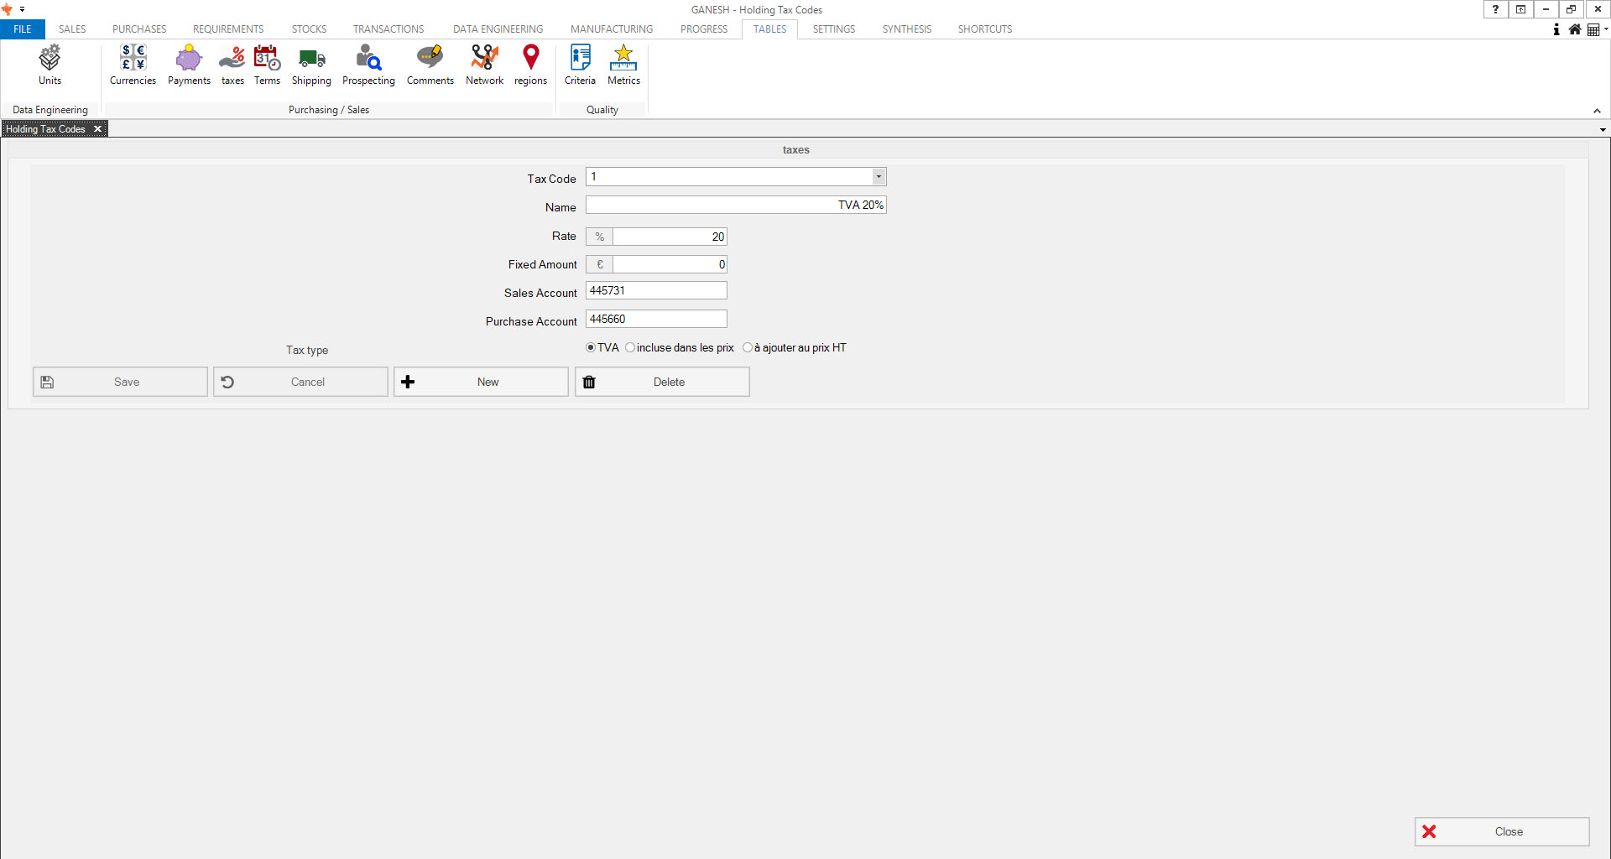
Task: Open the FILE menu
Action: (x=23, y=29)
